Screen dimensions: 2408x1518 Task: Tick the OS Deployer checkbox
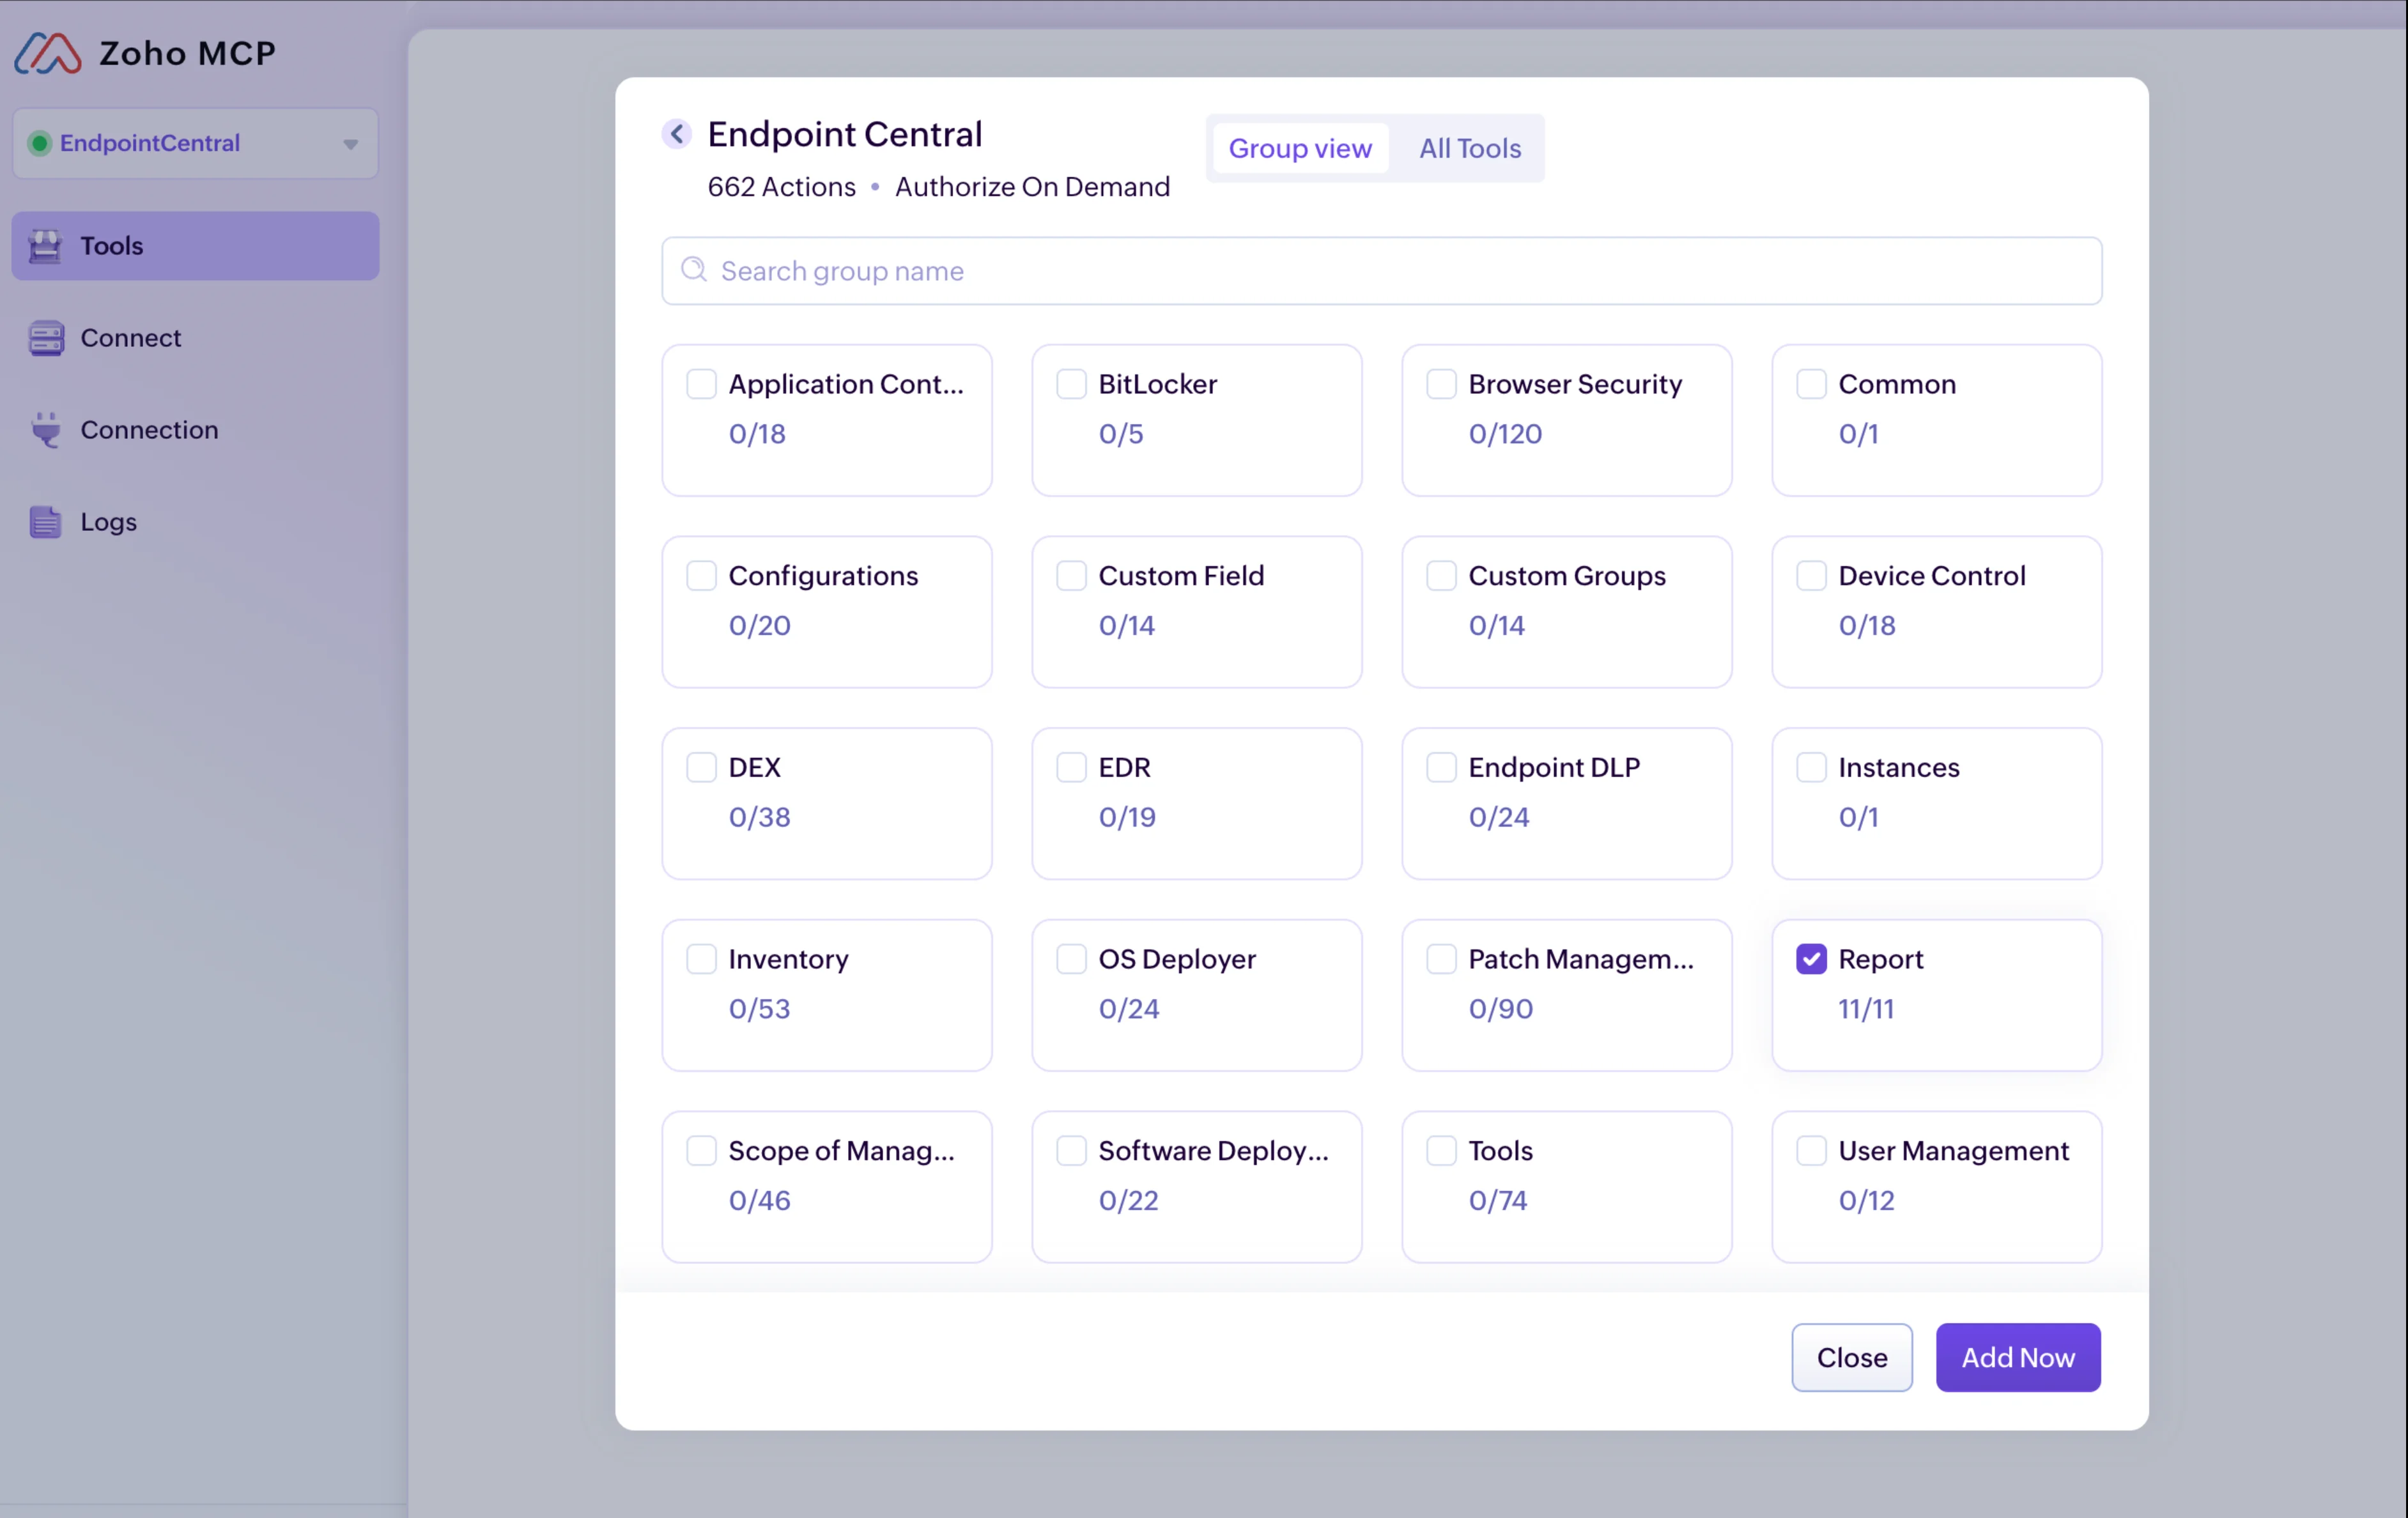click(x=1071, y=959)
